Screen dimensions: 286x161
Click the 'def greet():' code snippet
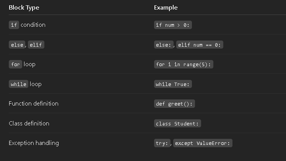point(174,104)
